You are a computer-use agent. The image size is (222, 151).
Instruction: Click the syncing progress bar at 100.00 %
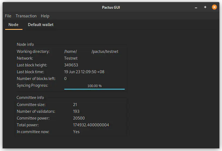pyautogui.click(x=94, y=87)
